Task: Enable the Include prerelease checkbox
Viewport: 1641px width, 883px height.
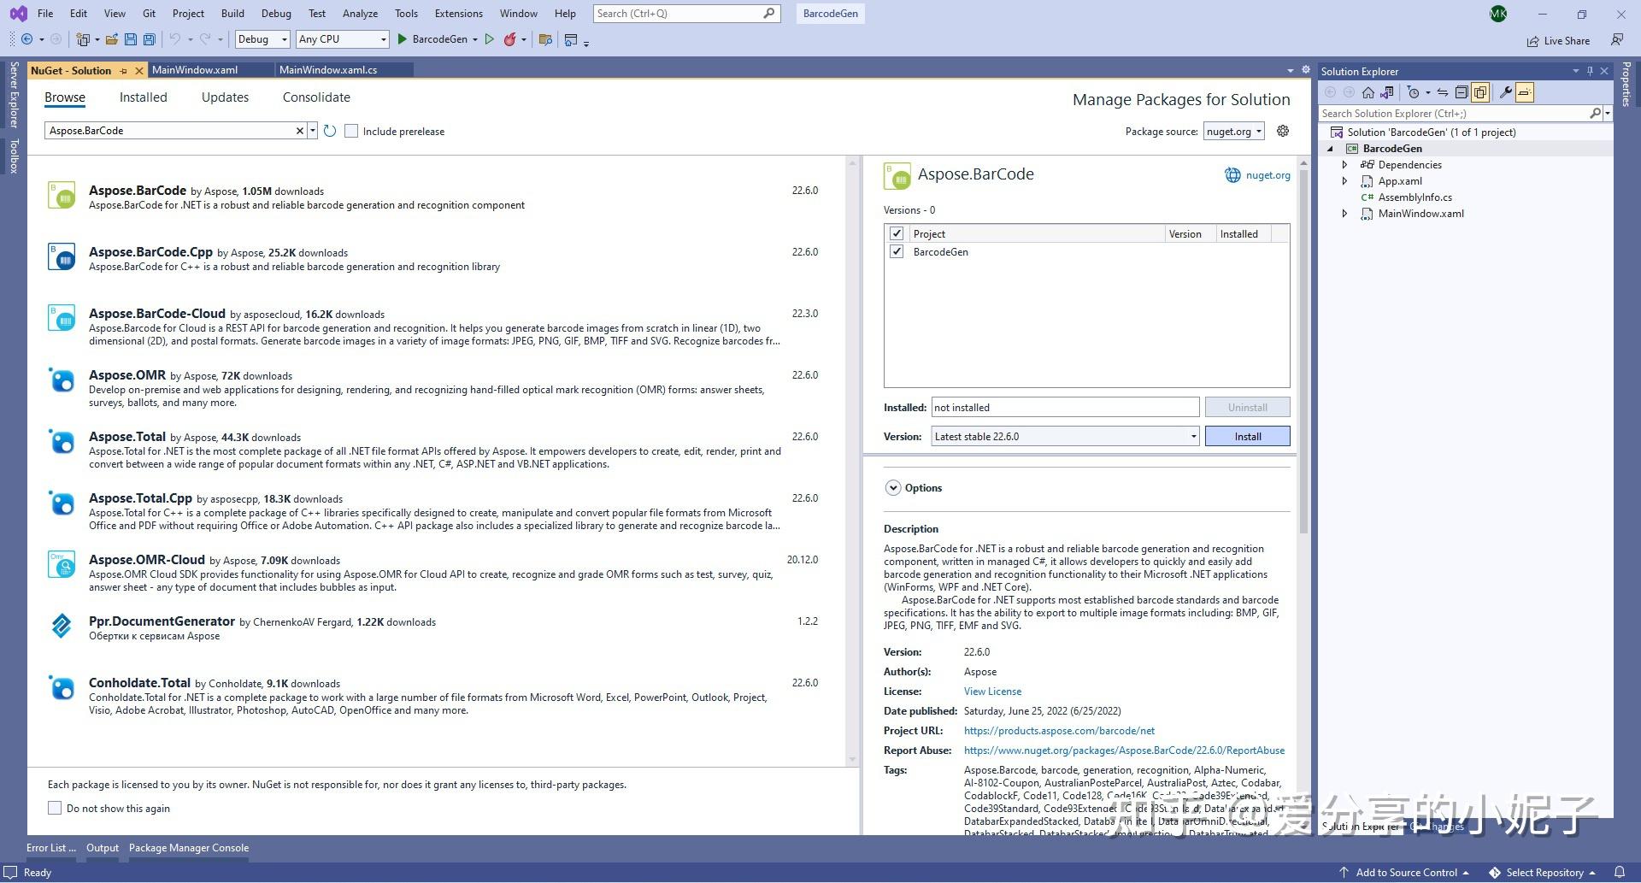Action: pos(351,131)
